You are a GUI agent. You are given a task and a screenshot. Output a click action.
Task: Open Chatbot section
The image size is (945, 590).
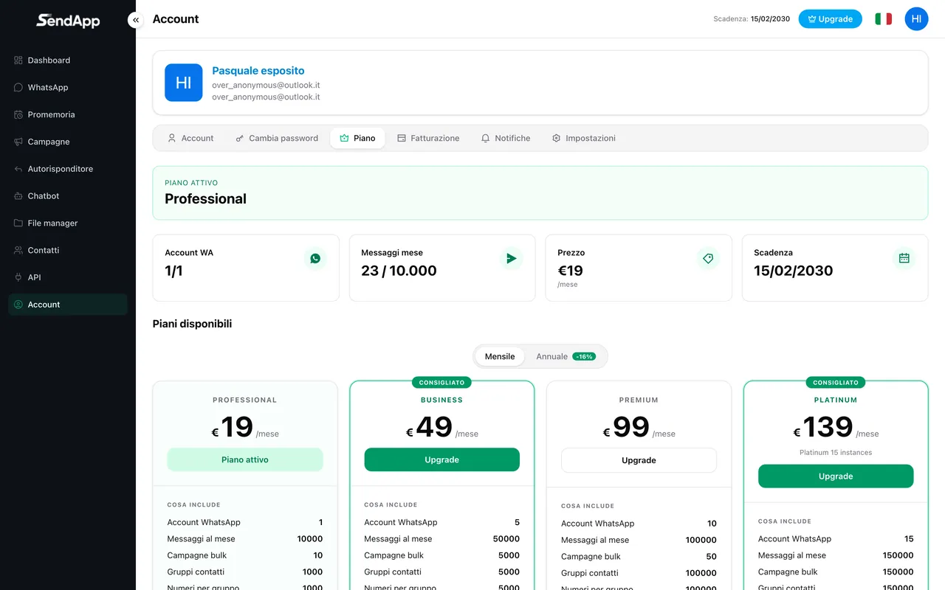(x=68, y=196)
